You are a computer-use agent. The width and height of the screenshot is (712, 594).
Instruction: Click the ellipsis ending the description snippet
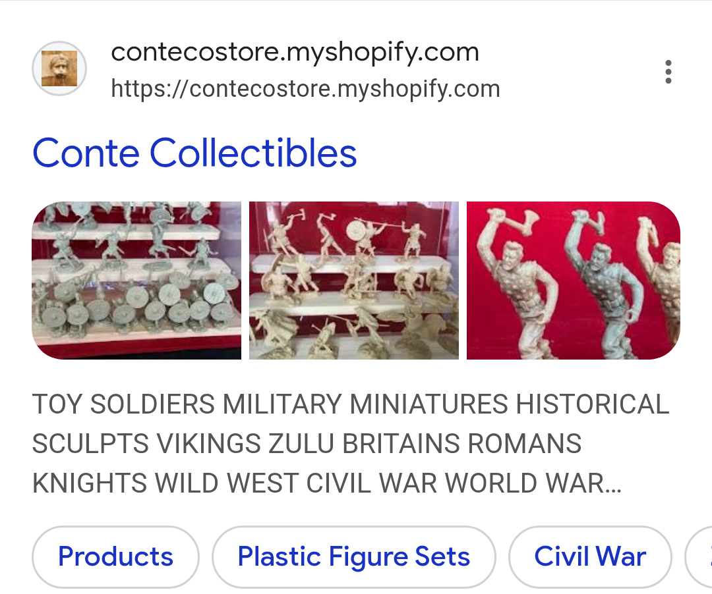coord(612,484)
